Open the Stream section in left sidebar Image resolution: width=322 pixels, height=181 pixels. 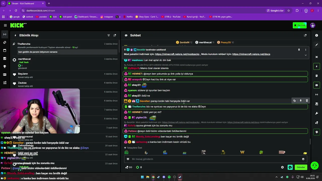tap(5, 34)
